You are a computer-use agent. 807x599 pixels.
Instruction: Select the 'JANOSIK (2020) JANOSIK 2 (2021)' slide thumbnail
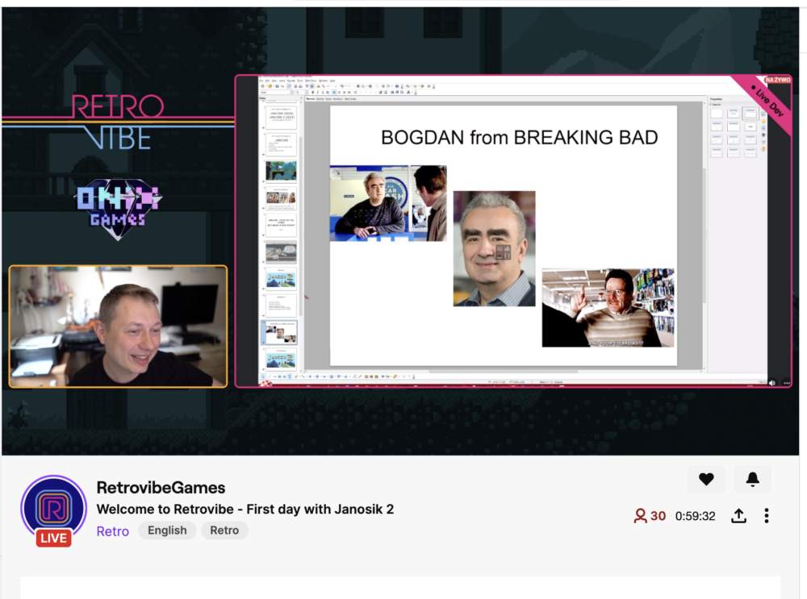pyautogui.click(x=281, y=117)
